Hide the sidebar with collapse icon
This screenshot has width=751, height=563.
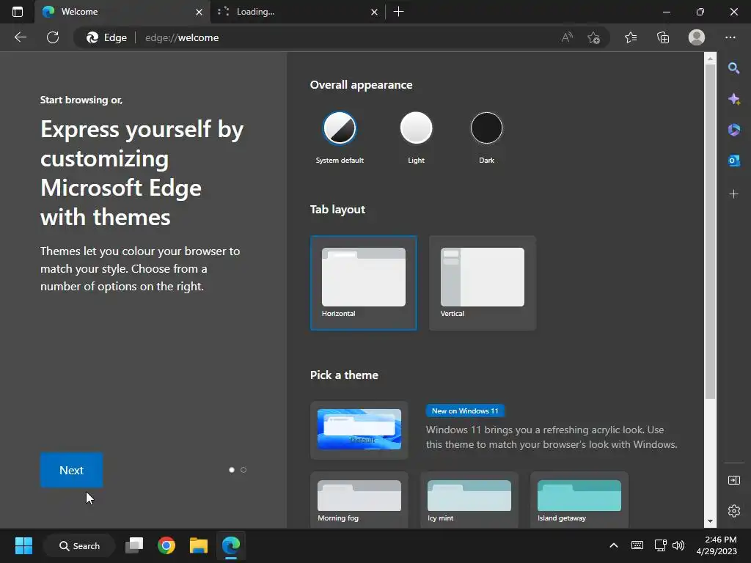pos(733,480)
